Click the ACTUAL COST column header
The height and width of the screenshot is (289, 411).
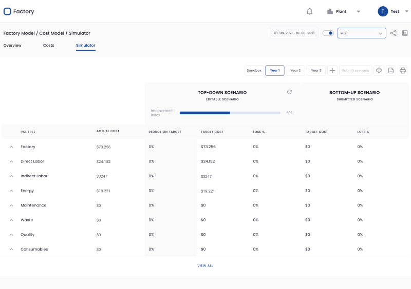[x=108, y=131]
